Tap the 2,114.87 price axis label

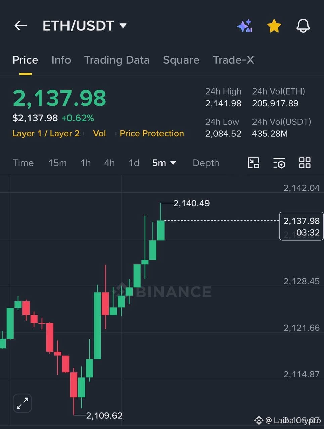tap(302, 374)
